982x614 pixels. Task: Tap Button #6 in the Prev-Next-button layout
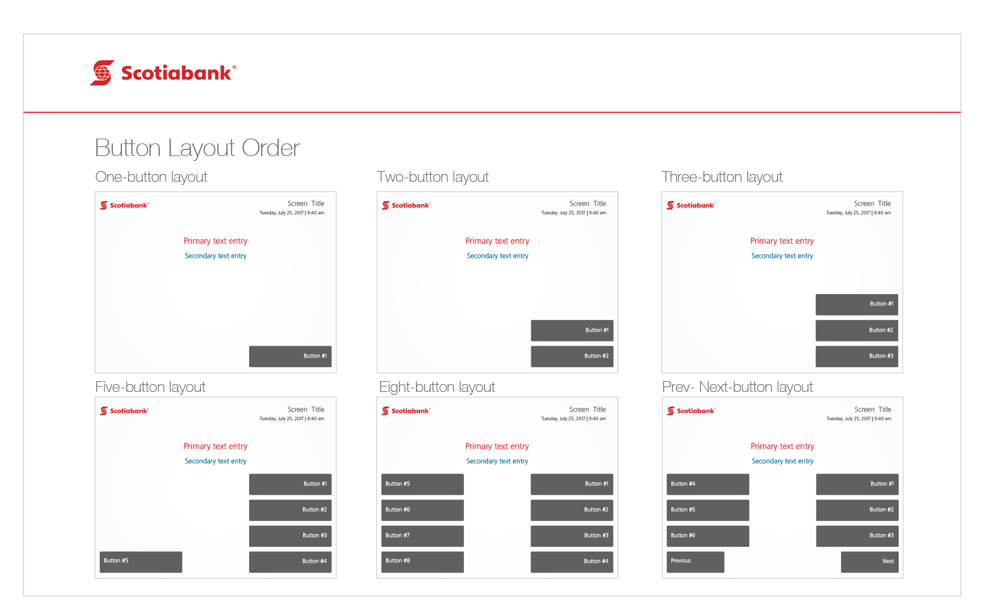(707, 535)
